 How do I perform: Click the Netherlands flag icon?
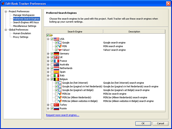pyautogui.click(x=56, y=68)
